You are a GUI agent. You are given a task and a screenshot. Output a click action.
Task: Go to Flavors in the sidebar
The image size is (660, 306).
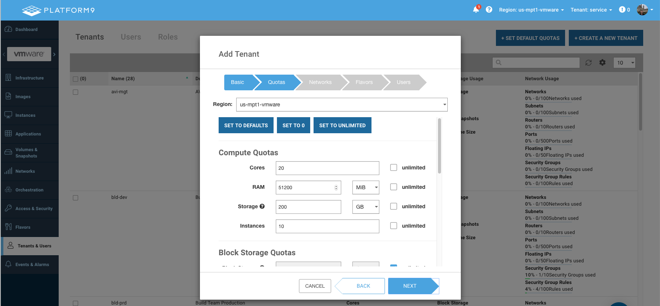23,227
